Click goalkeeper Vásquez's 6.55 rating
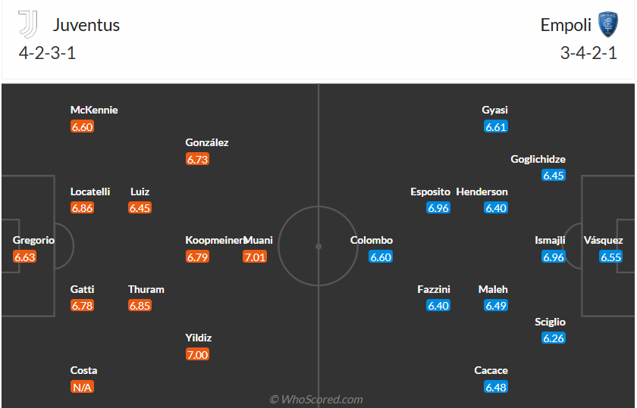This screenshot has width=637, height=408. pyautogui.click(x=611, y=257)
